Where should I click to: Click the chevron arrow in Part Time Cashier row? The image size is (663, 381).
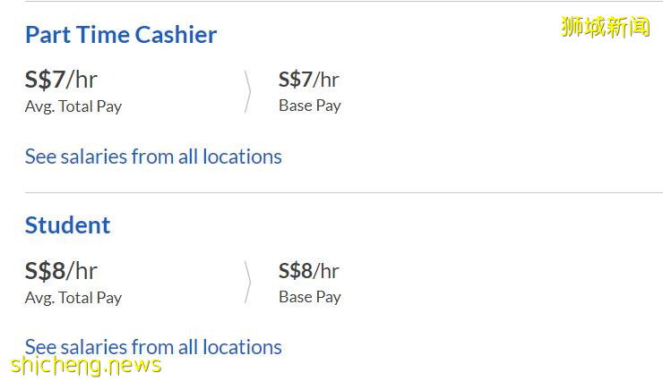pyautogui.click(x=247, y=92)
